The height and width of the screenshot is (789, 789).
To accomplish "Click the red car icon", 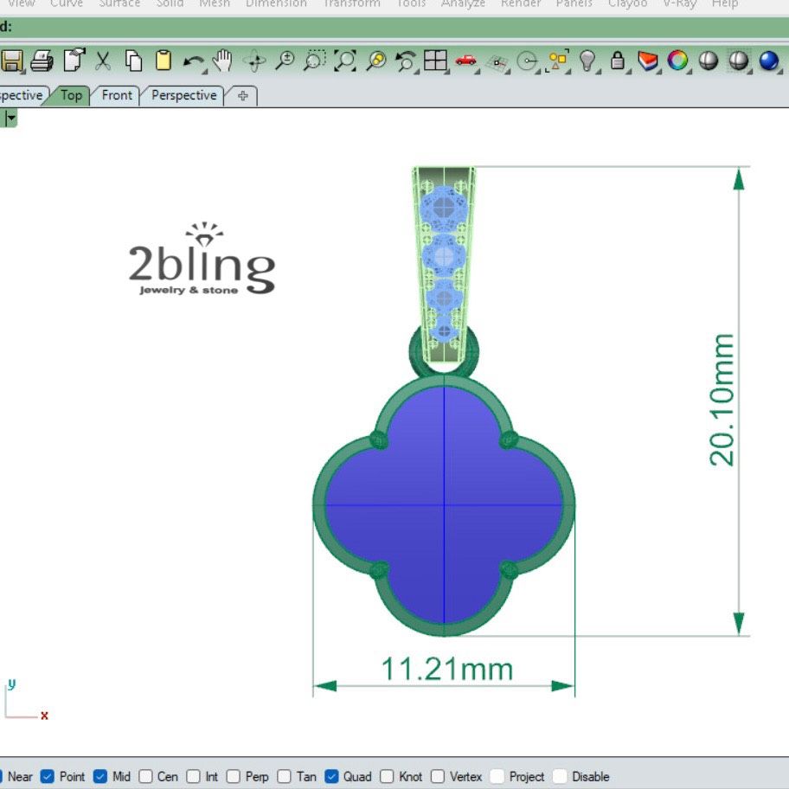I will (x=466, y=61).
